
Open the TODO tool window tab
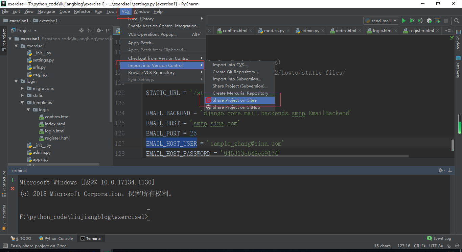[21, 238]
